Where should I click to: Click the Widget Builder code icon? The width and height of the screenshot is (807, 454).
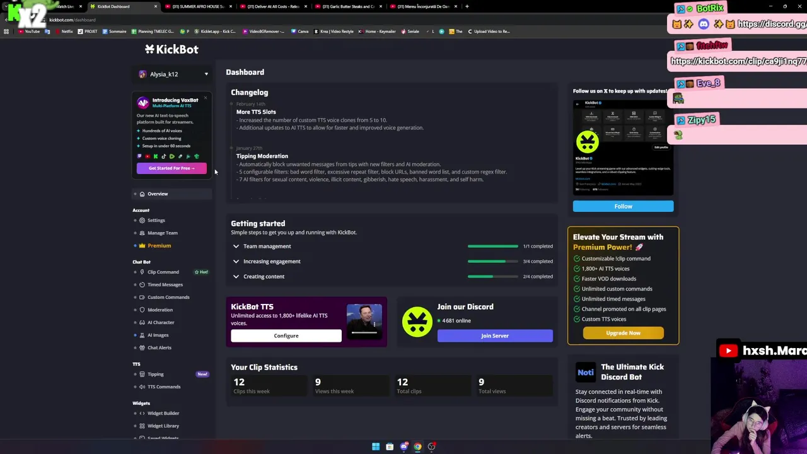pos(142,414)
